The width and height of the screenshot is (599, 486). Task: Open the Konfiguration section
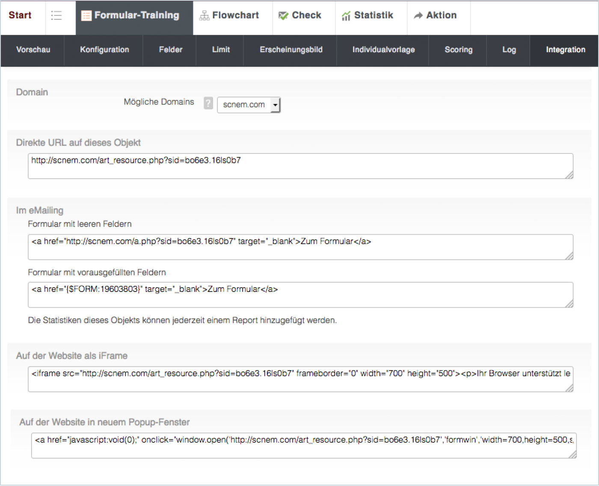coord(104,50)
